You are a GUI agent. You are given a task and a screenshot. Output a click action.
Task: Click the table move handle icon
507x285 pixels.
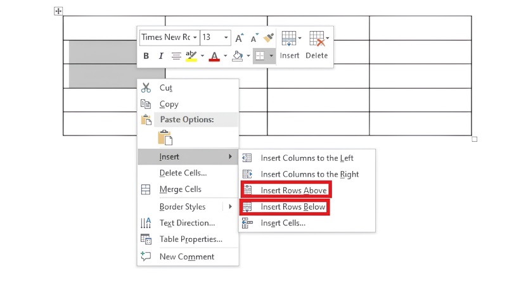58,11
